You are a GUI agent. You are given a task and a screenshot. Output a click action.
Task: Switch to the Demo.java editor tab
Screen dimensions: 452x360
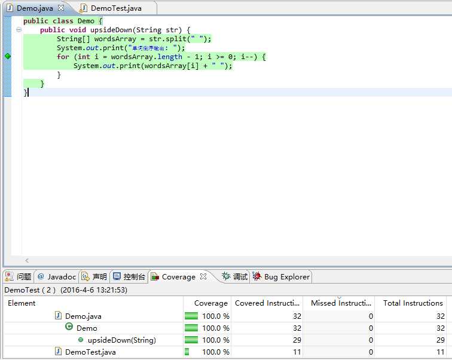pyautogui.click(x=35, y=8)
